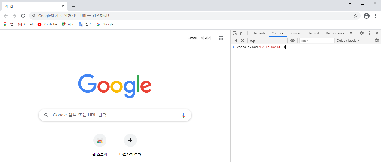Viewport: 381px width, 162px height.
Task: Open the Chrome three-dot menu
Action: 376,16
